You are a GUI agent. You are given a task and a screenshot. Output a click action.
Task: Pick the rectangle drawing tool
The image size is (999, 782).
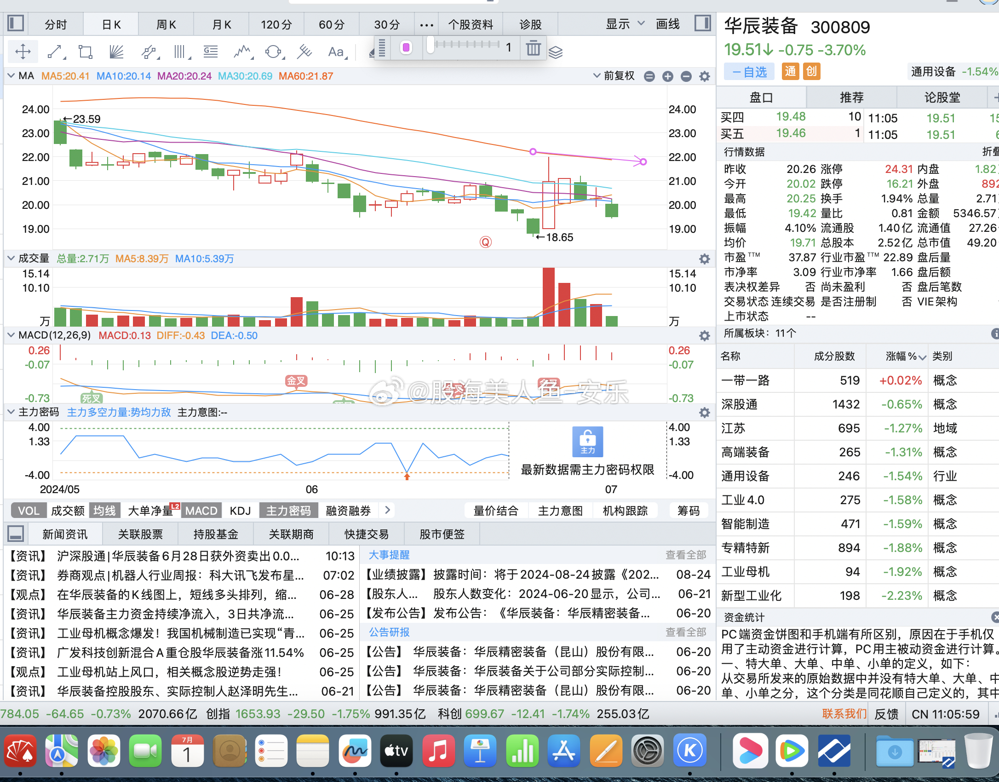point(86,52)
